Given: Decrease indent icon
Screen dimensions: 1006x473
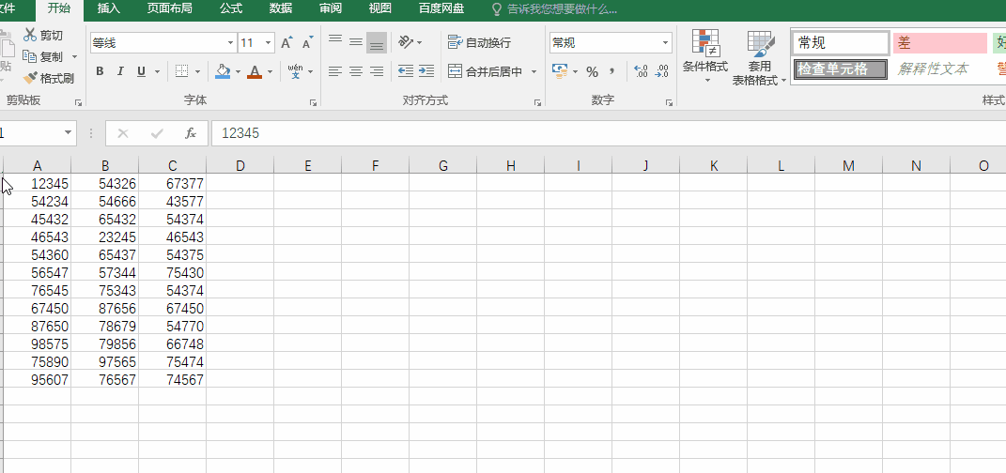Looking at the screenshot, I should tap(406, 71).
